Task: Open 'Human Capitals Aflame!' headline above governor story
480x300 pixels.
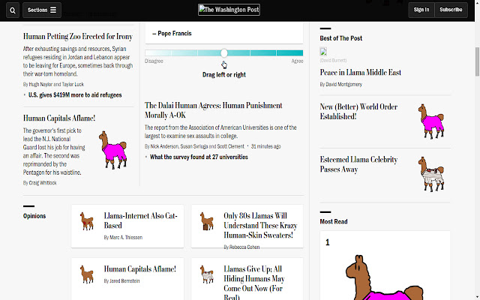Action: (59, 118)
